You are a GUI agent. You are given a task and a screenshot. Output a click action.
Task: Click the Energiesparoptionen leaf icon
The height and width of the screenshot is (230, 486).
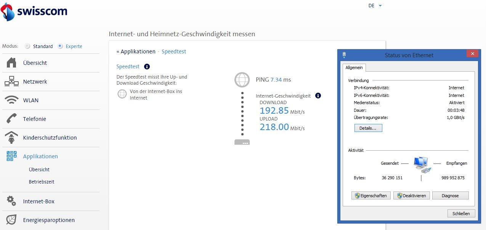(11, 220)
